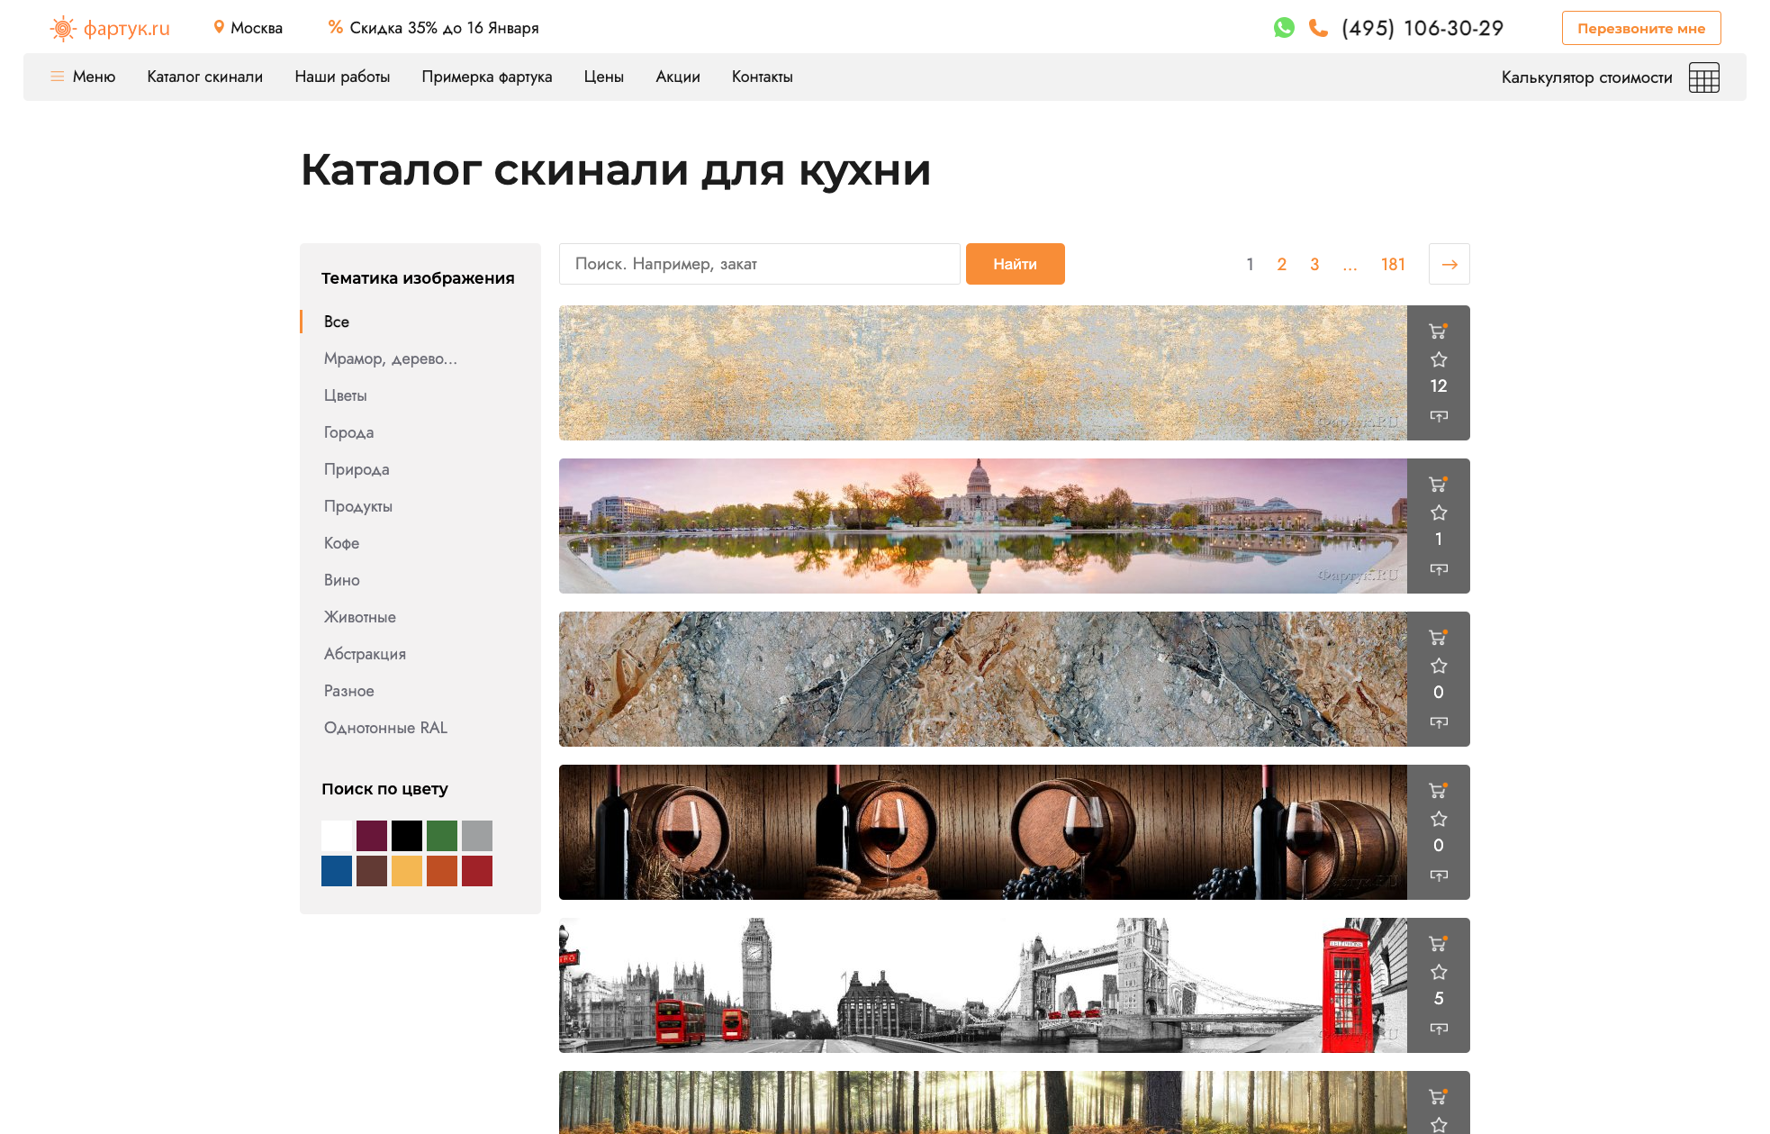The width and height of the screenshot is (1770, 1134).
Task: Filter by Природа theme
Action: point(357,469)
